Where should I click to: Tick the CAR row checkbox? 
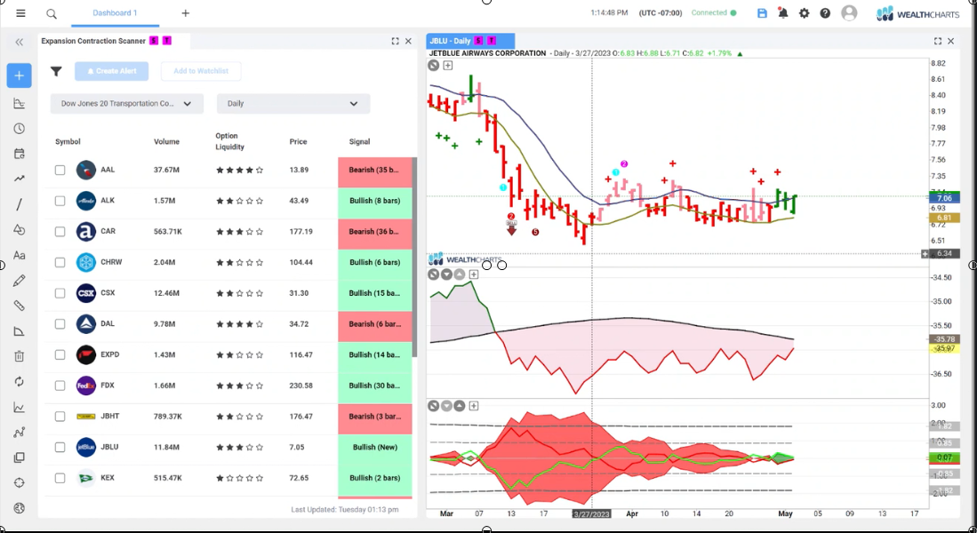pyautogui.click(x=60, y=232)
